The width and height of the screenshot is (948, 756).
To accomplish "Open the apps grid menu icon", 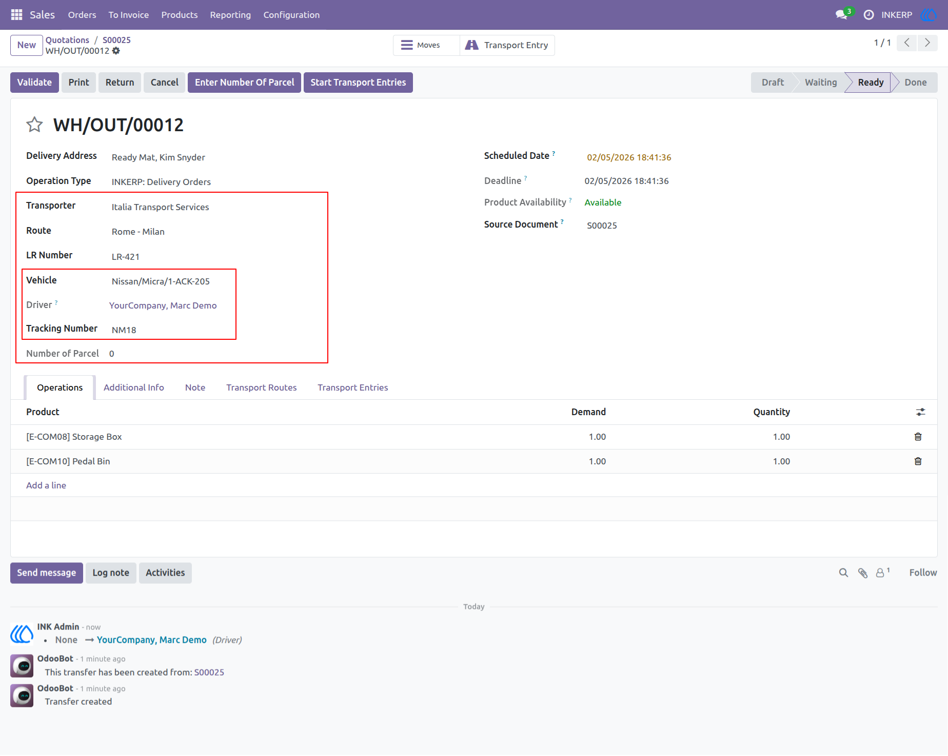I will pyautogui.click(x=16, y=15).
